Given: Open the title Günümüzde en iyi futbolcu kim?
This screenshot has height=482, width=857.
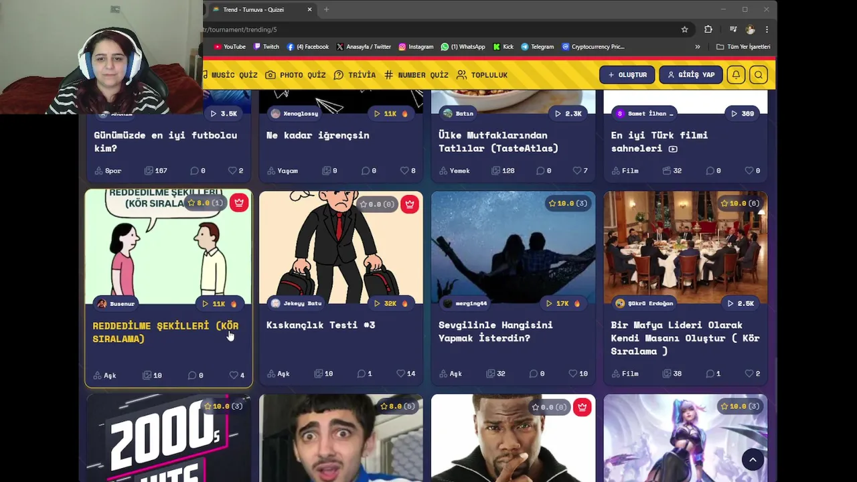Looking at the screenshot, I should 165,142.
